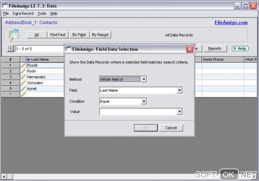Image resolution: width=259 pixels, height=181 pixels.
Task: Click the FileAmigo icon in dialog title bar
Action: tap(68, 49)
